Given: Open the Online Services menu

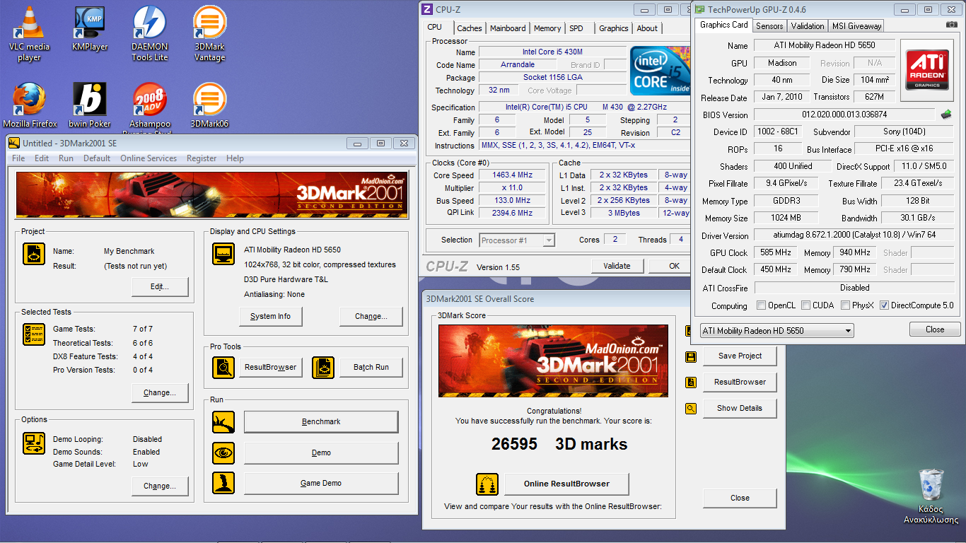Looking at the screenshot, I should (x=149, y=158).
